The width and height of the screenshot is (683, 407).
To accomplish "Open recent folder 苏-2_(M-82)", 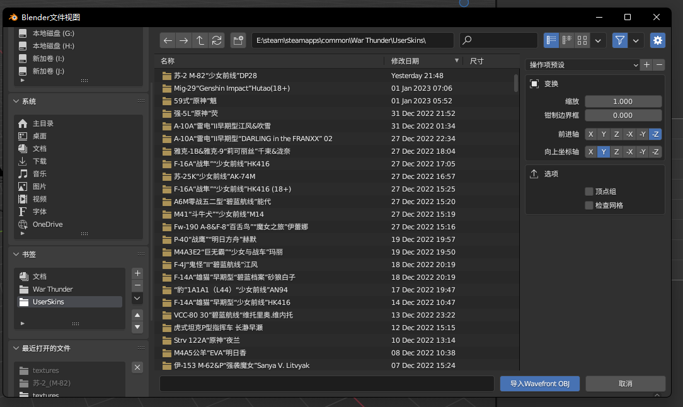I will (x=70, y=383).
